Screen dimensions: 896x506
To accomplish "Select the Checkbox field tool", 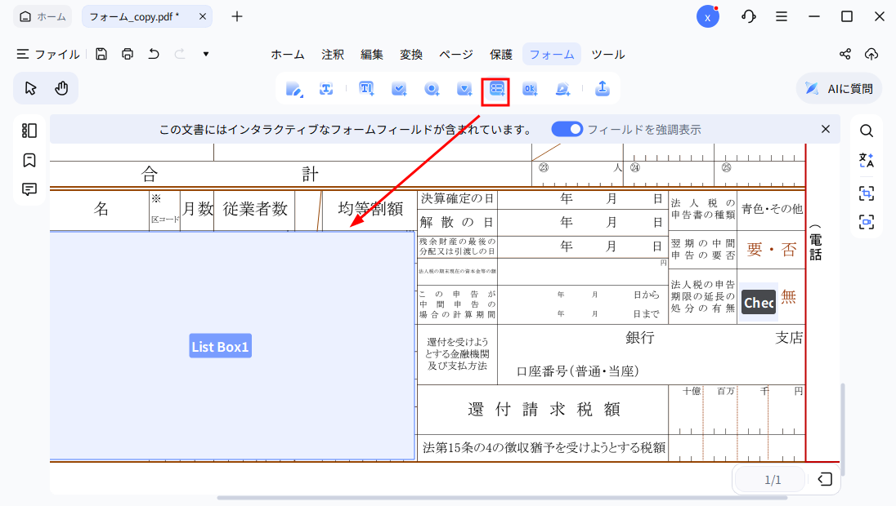I will 399,88.
